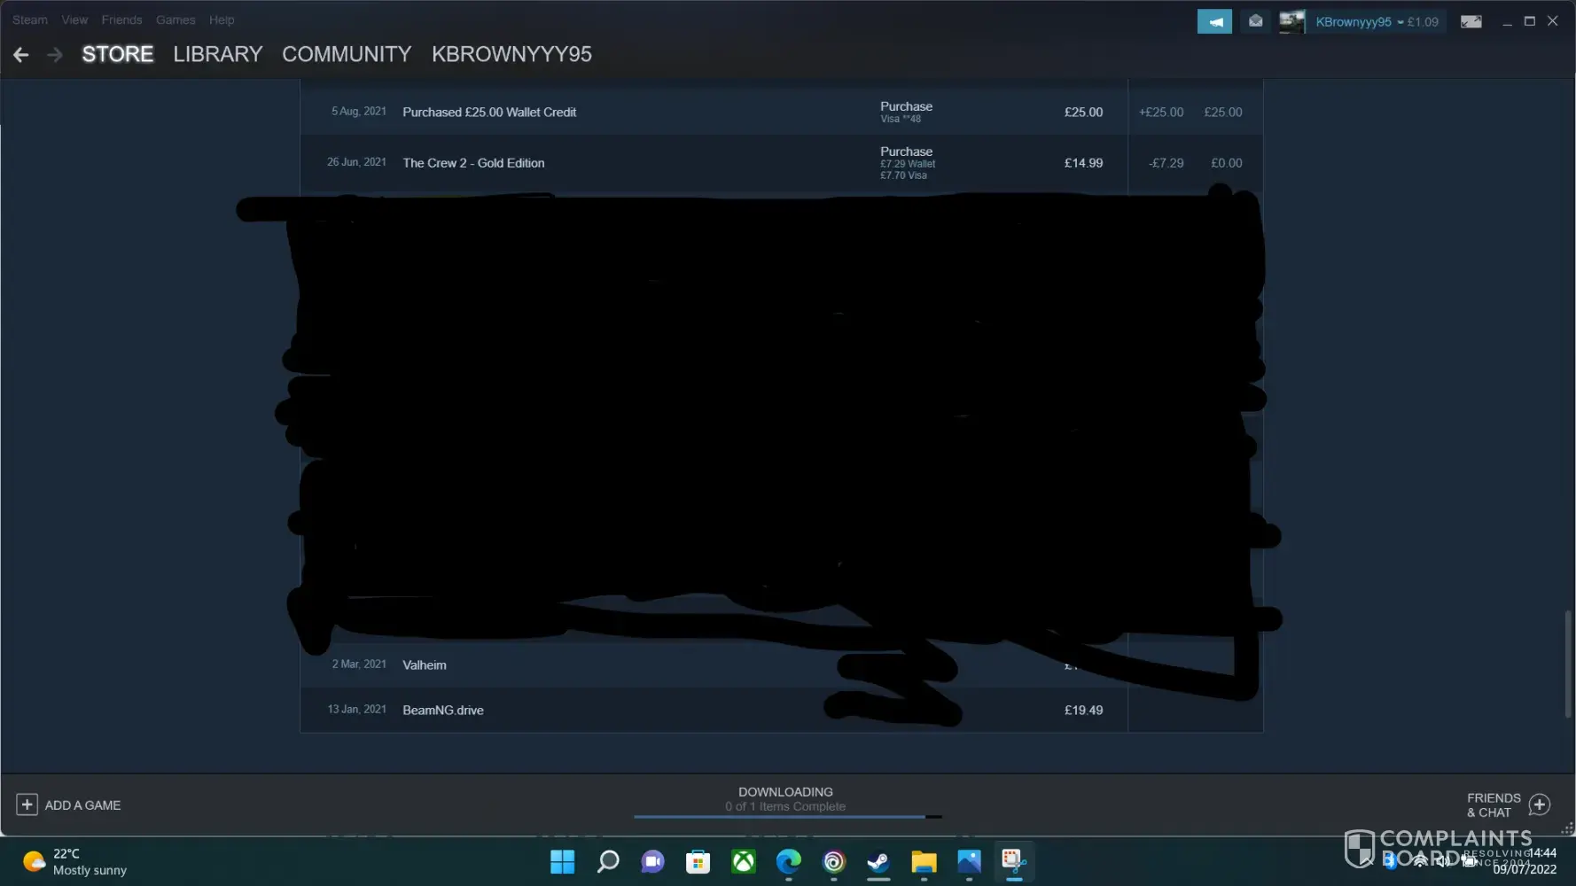Open the Games menu
This screenshot has height=886, width=1576.
[x=176, y=19]
